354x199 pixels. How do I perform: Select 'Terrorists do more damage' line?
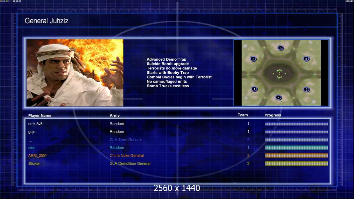[x=172, y=68]
